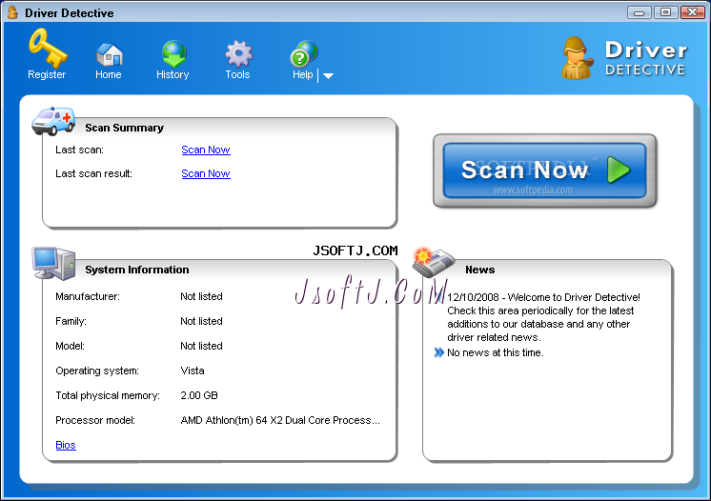Click the Driver Detective detective logo

pos(577,58)
